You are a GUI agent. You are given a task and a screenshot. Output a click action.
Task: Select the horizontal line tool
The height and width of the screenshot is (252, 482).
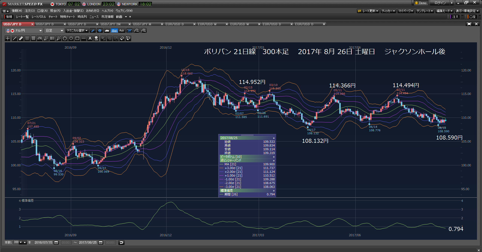point(84,38)
